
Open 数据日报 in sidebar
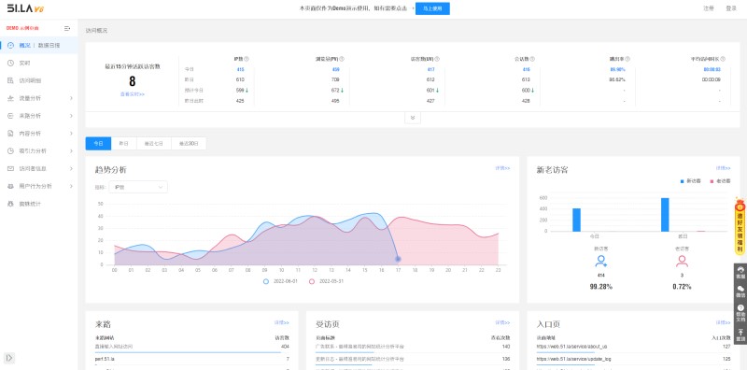pos(49,45)
